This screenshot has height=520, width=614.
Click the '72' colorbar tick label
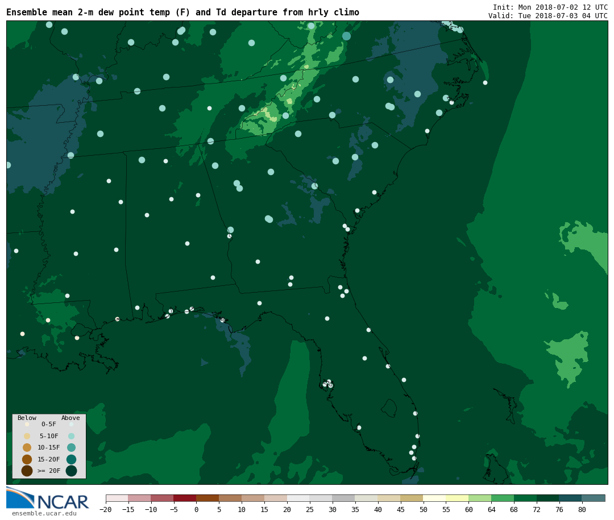click(x=537, y=509)
